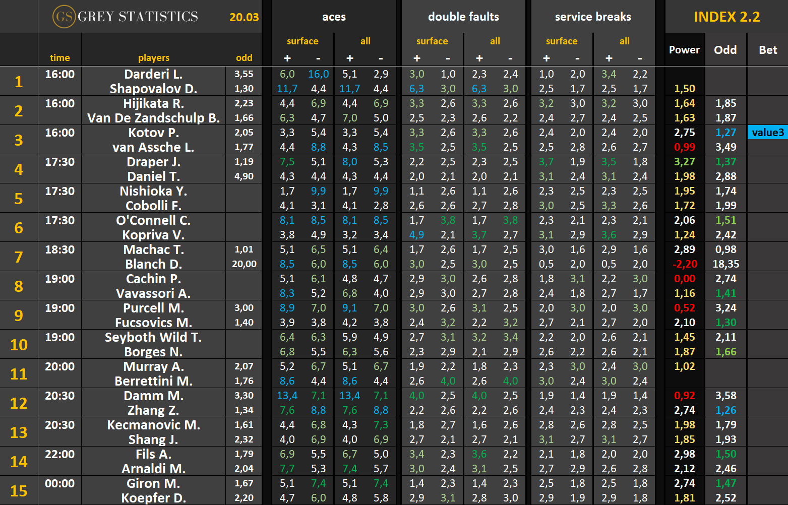
Task: Select player Arnaldi M.
Action: click(x=153, y=469)
